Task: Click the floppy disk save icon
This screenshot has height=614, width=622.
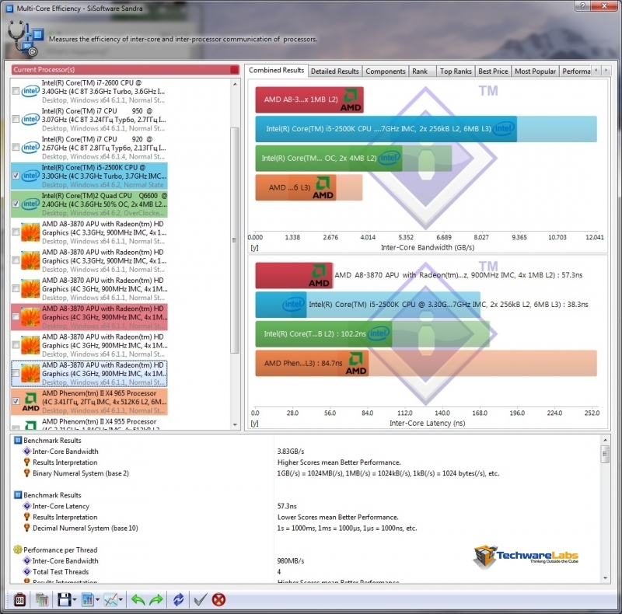Action: 65,599
